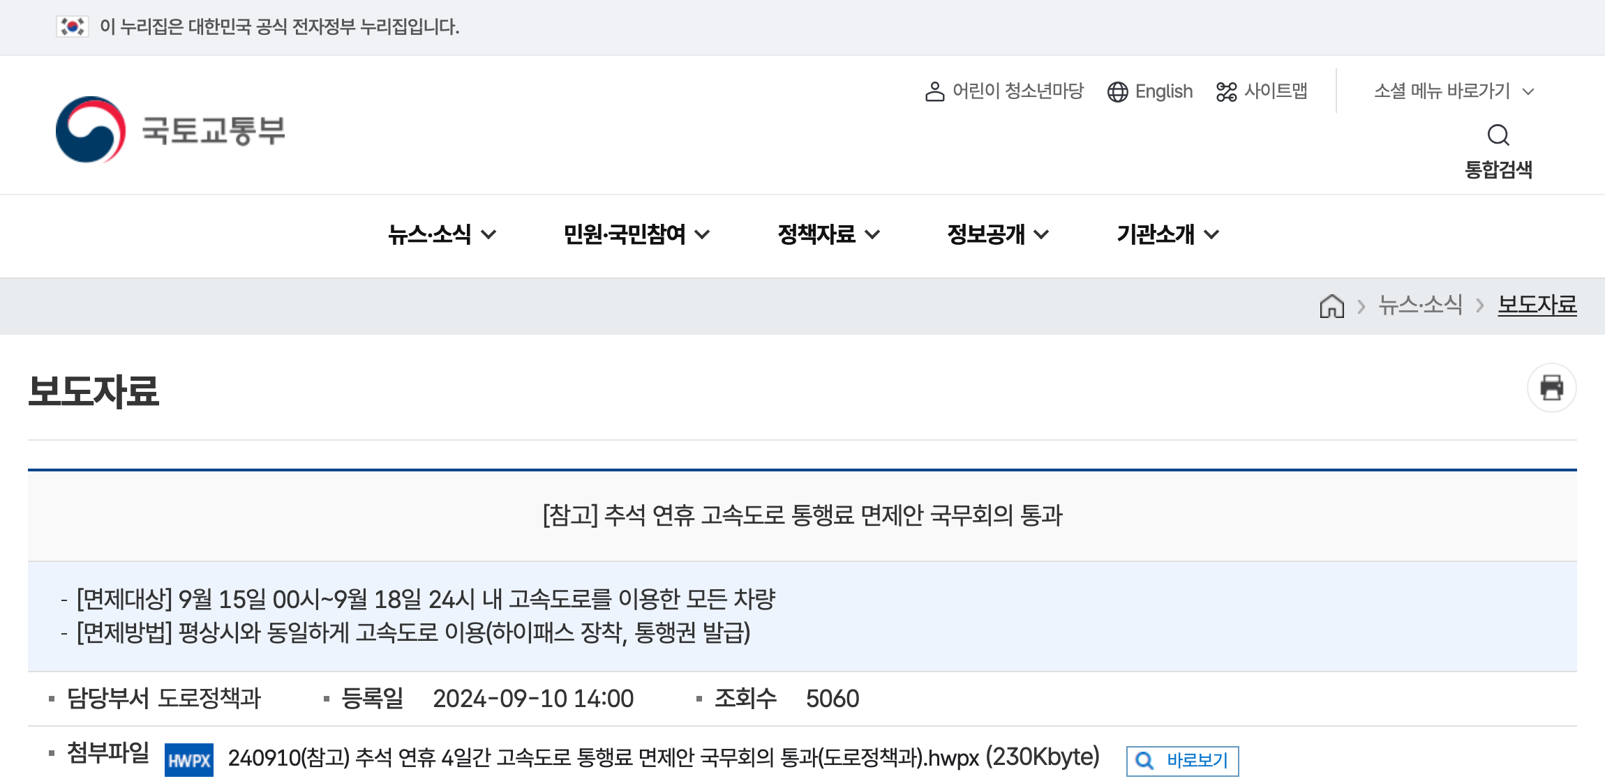Open the 민원·국민참여 menu
Viewport: 1605px width, 781px height.
tap(636, 234)
